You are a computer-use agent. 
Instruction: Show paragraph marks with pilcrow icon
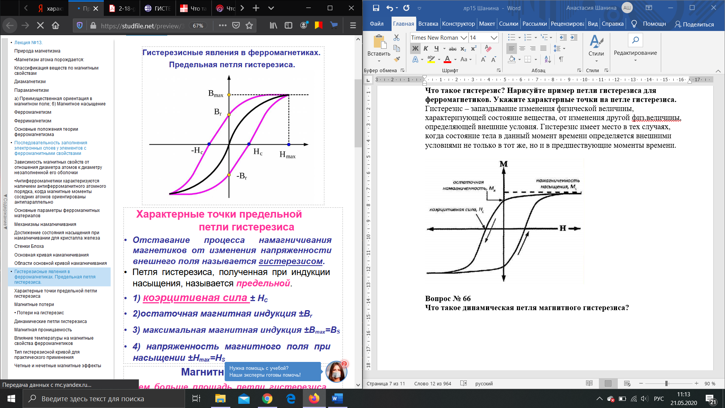(x=561, y=59)
